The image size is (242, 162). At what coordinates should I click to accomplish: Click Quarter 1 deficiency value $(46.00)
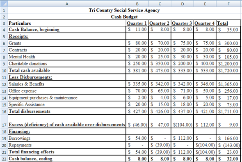point(137,121)
